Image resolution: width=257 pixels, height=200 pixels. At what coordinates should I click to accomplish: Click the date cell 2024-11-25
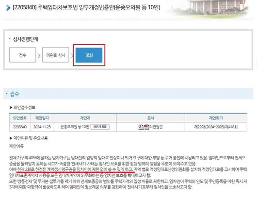(x=42, y=127)
